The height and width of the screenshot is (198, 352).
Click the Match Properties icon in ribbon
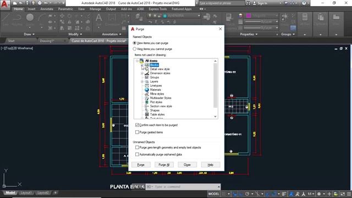point(229,17)
